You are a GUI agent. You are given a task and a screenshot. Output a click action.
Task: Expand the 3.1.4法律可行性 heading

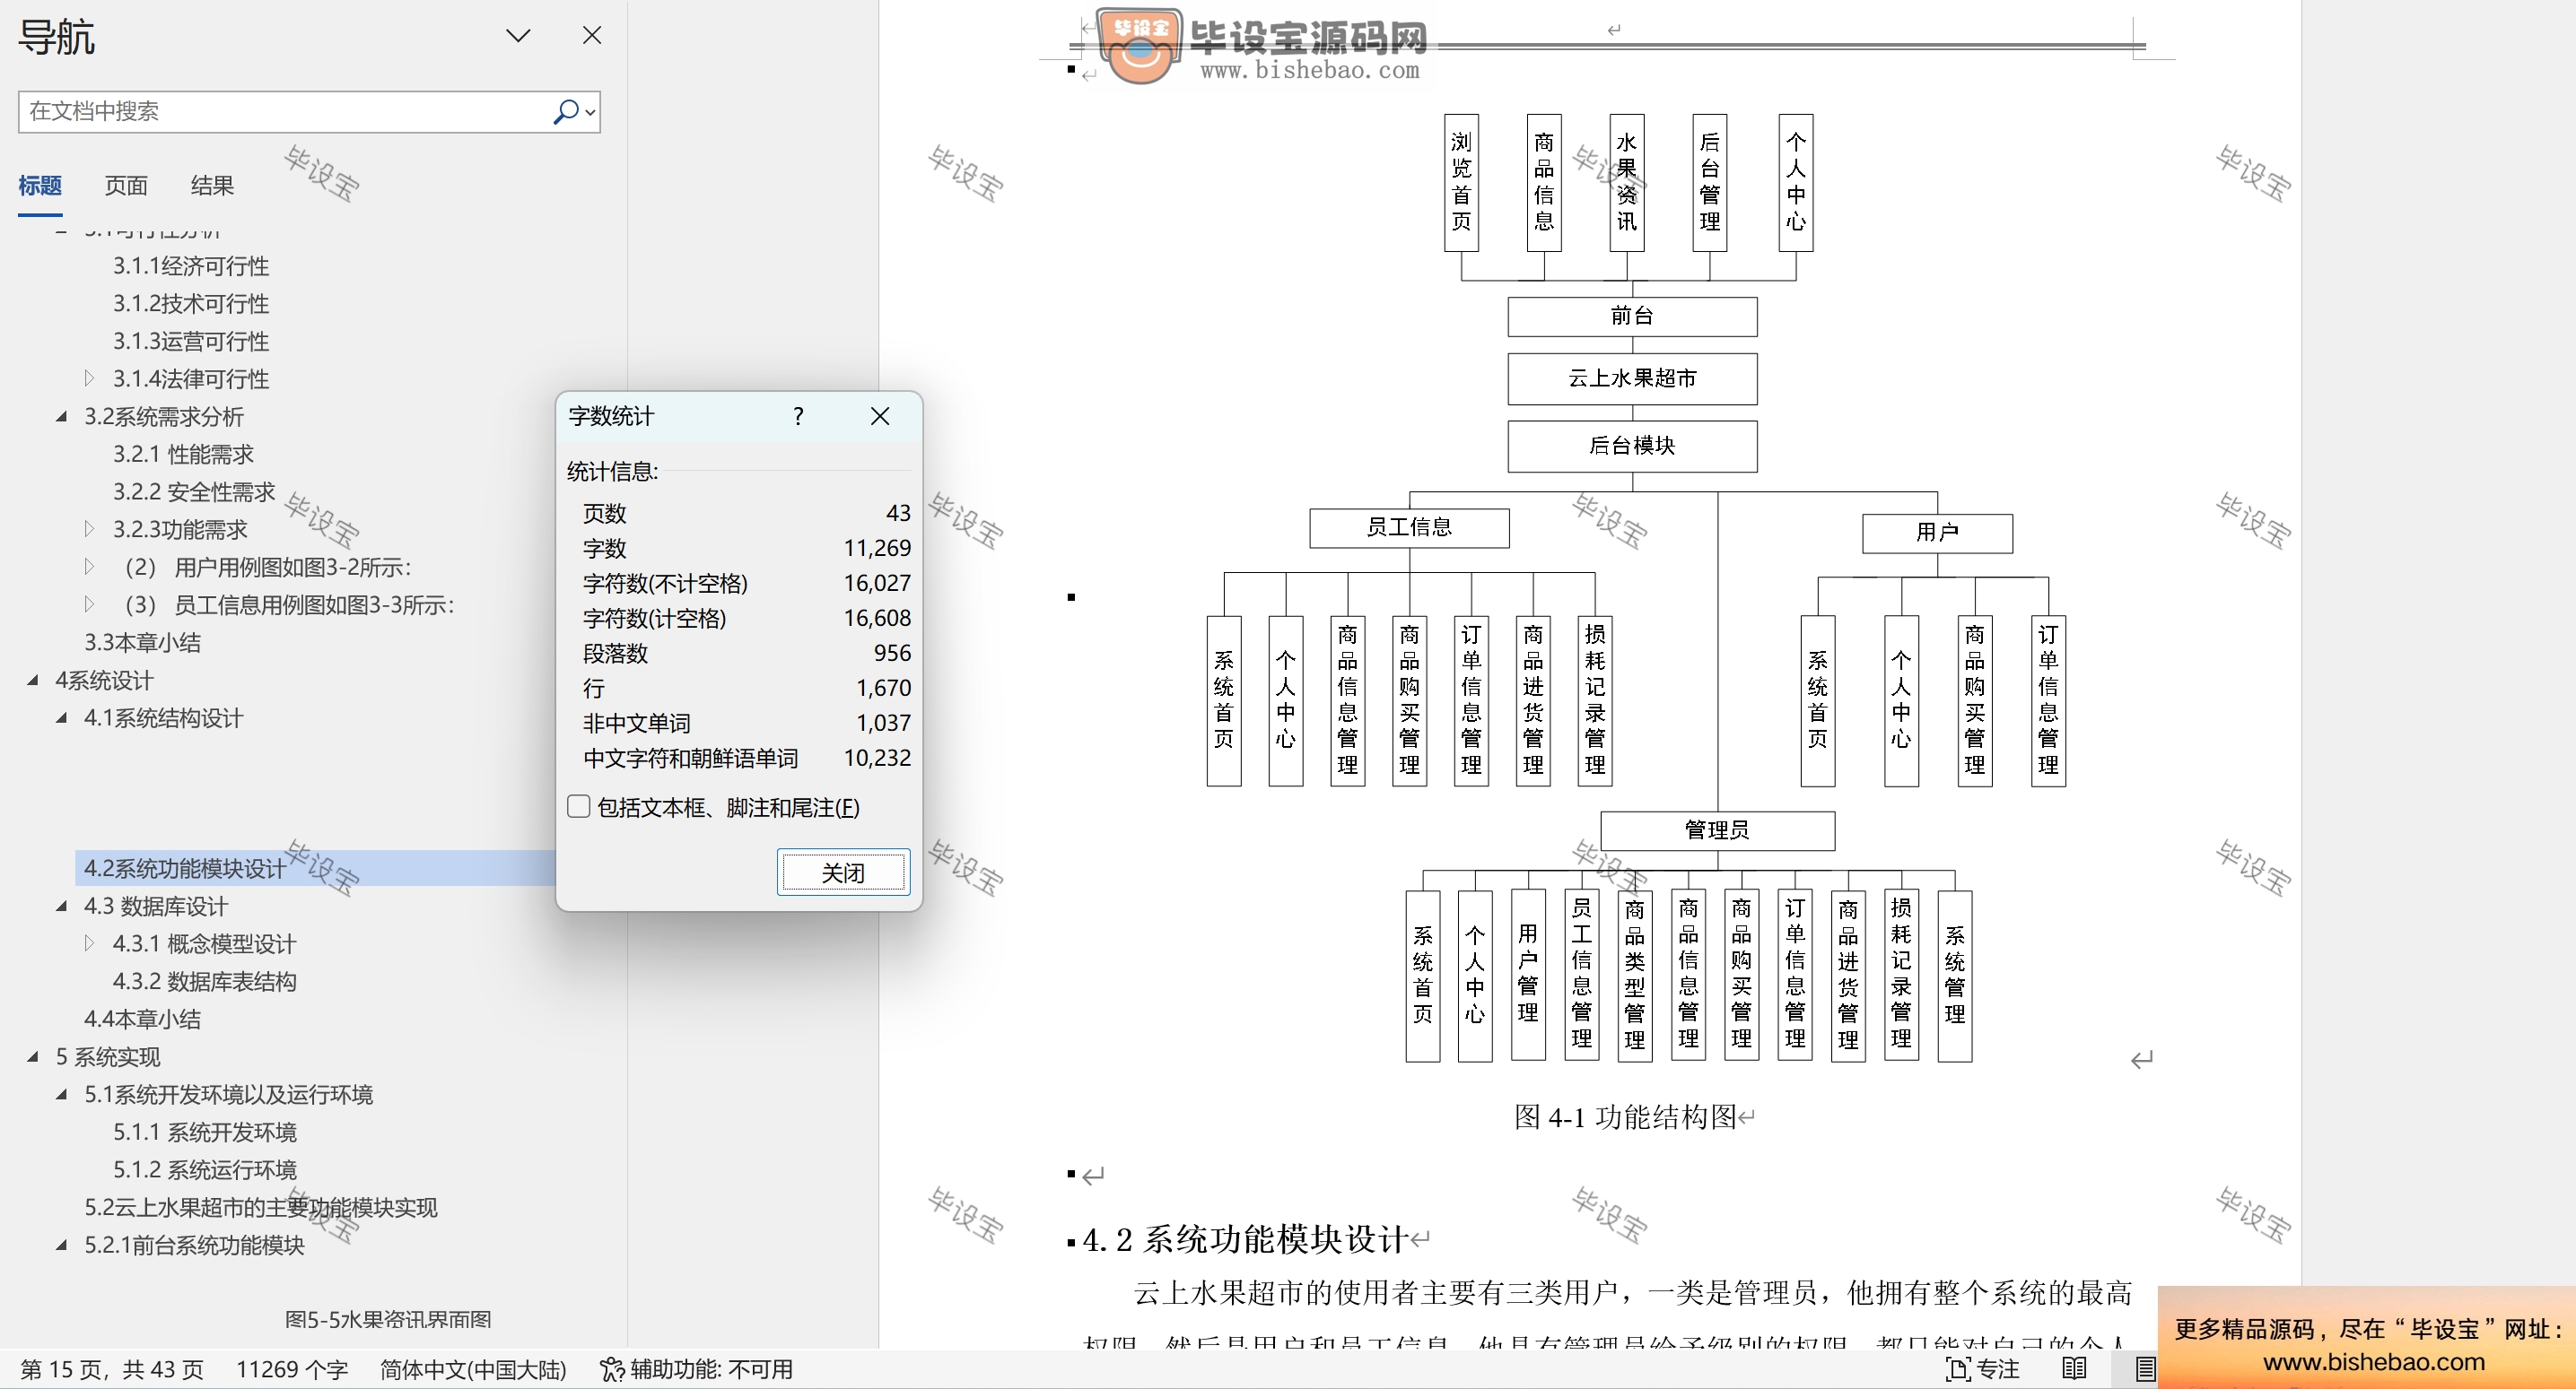click(89, 378)
